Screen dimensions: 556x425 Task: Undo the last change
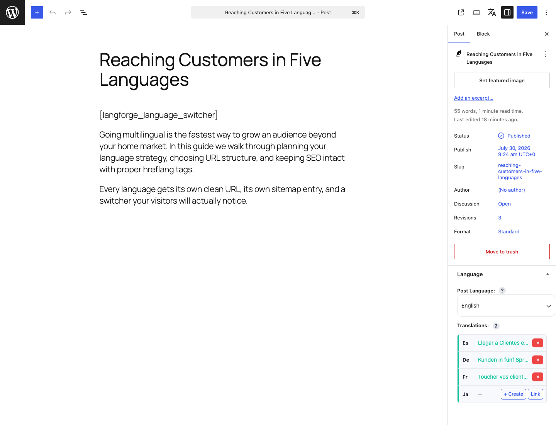53,12
